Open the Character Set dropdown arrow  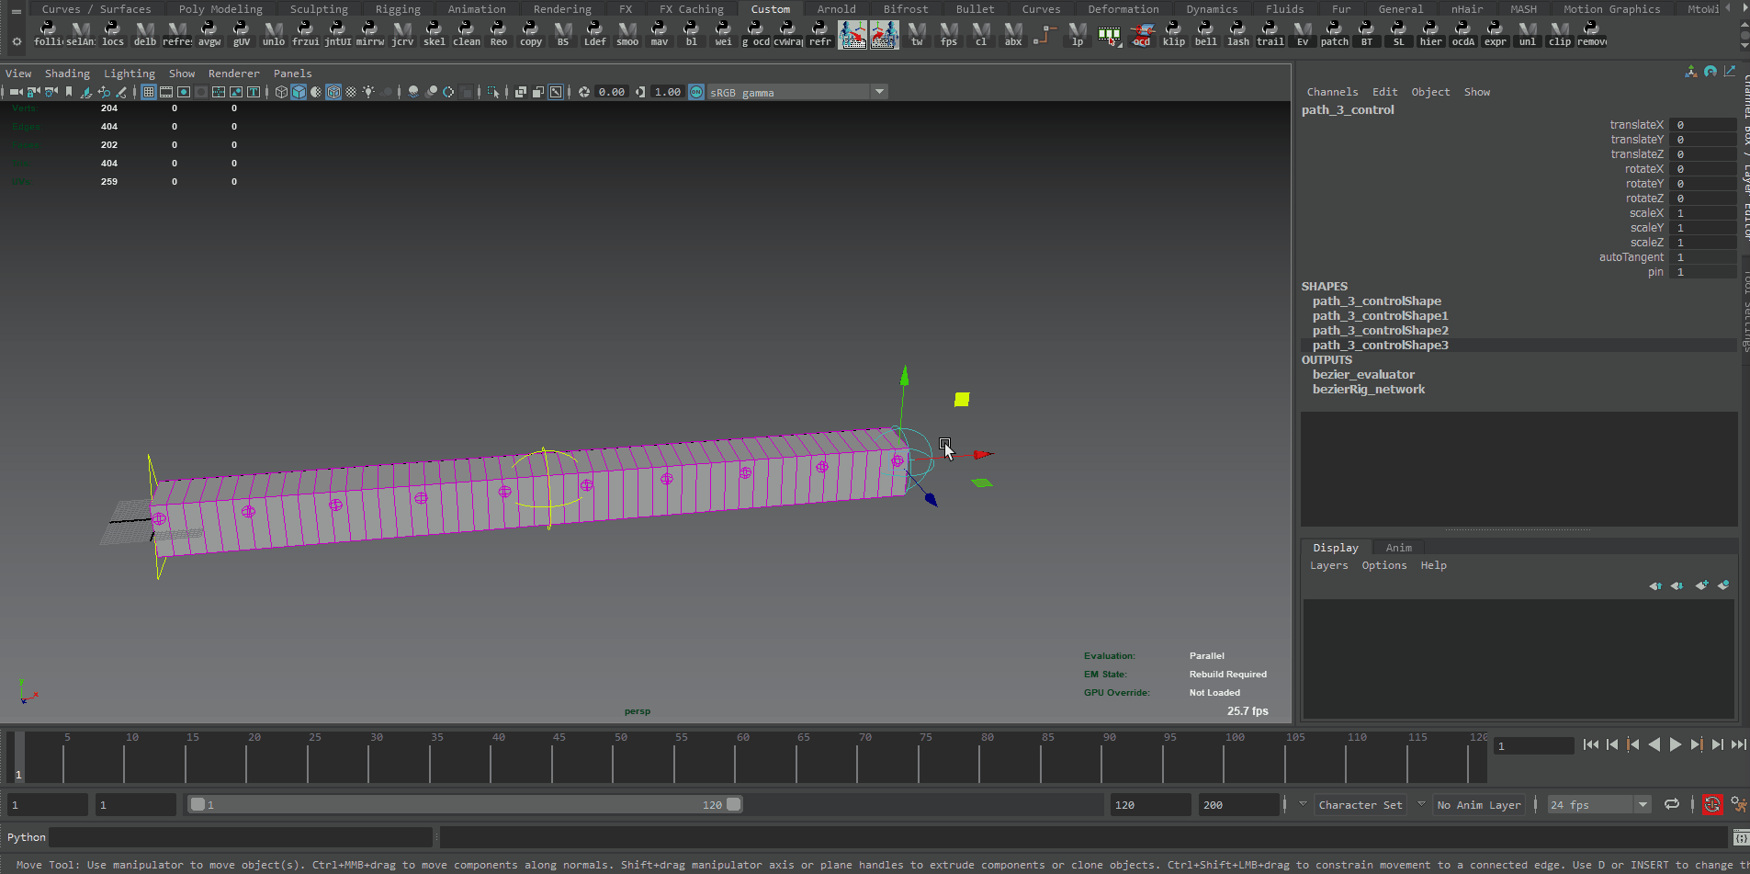tap(1303, 804)
